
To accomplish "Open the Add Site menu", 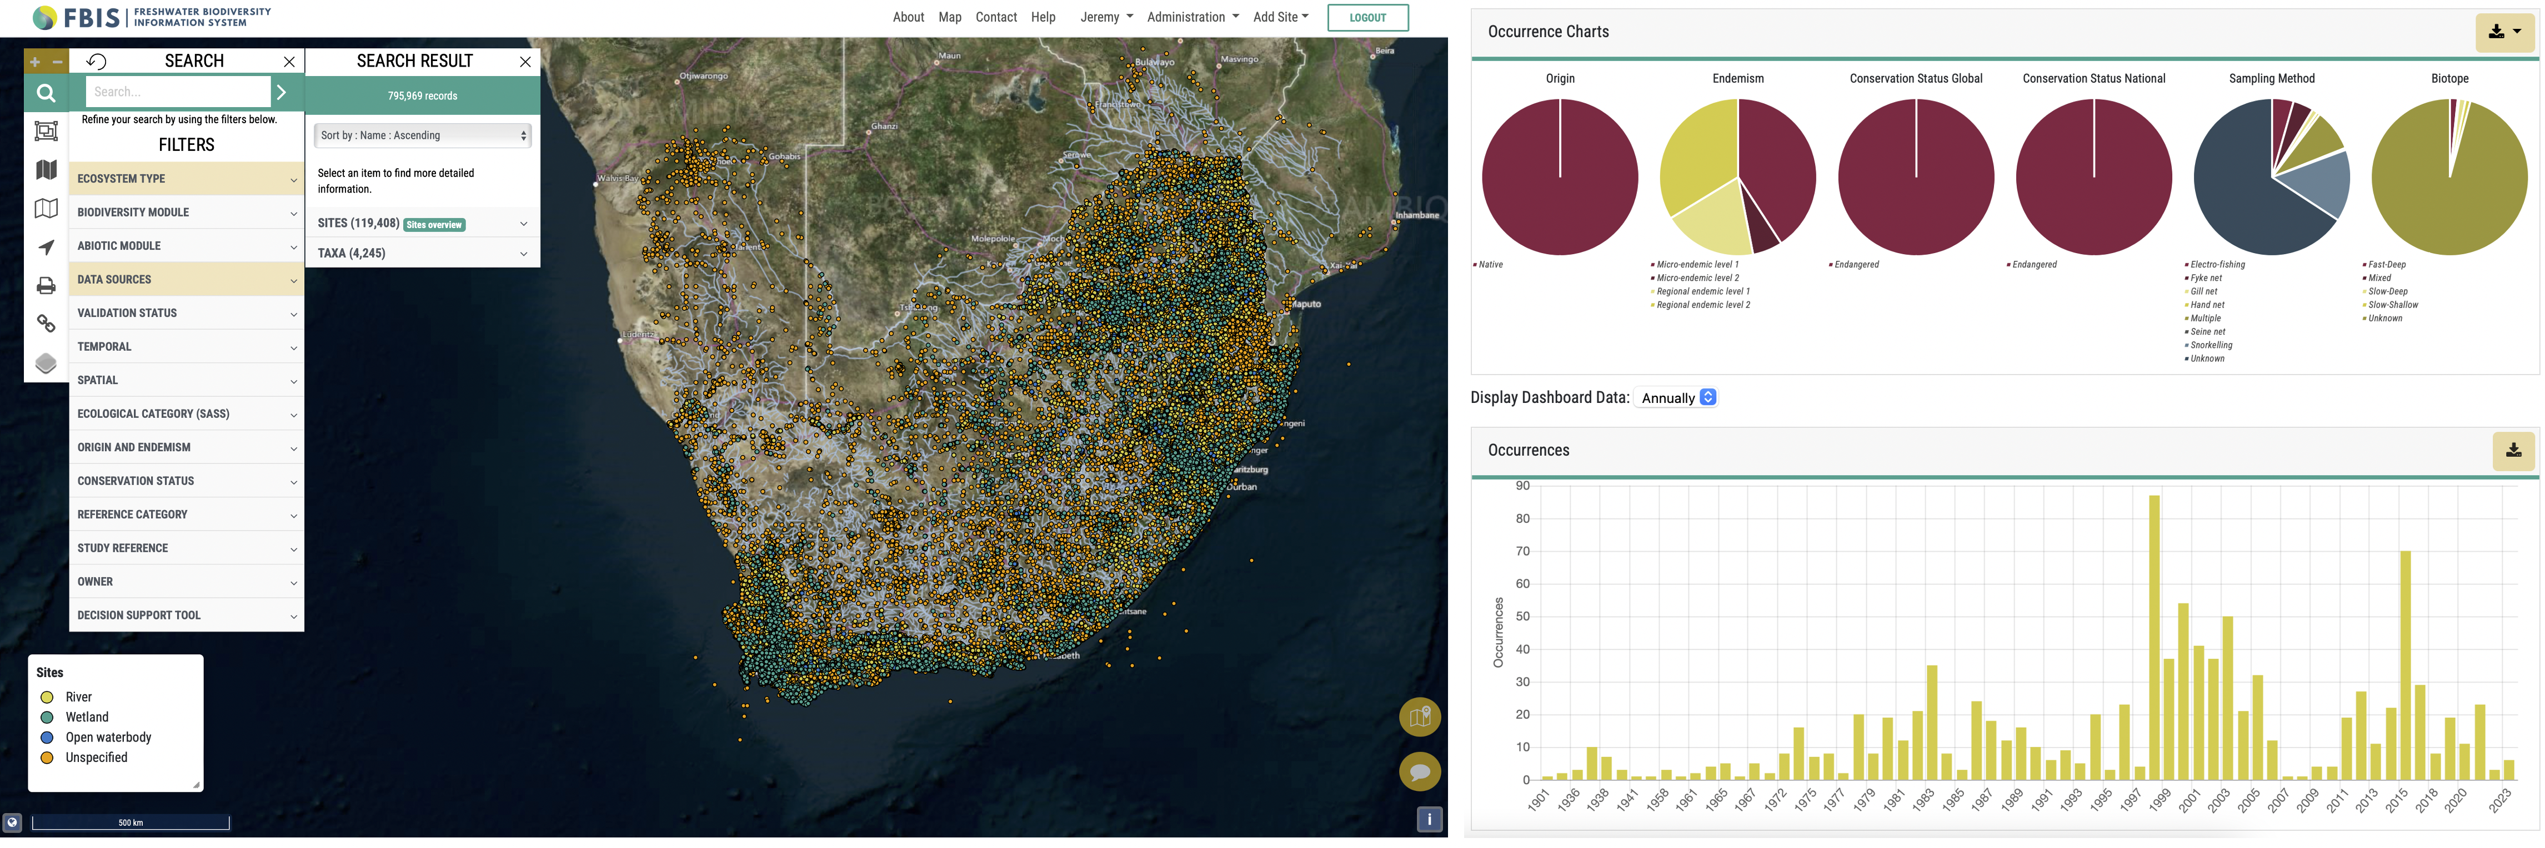I will tap(1279, 17).
